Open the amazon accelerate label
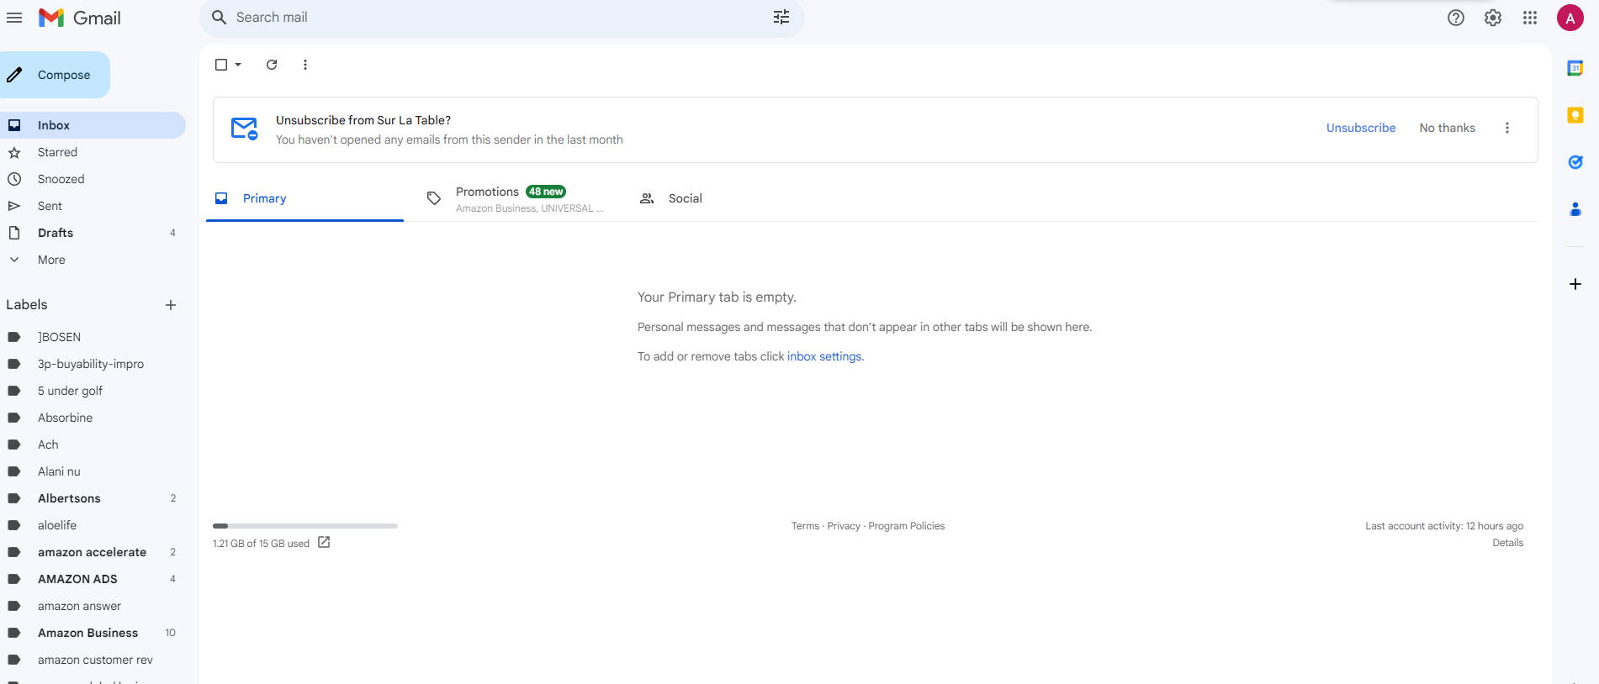1599x684 pixels. 93,552
